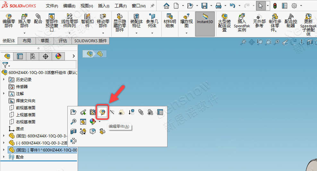Open the 插入 menu
317x171 pixels.
(103, 6)
